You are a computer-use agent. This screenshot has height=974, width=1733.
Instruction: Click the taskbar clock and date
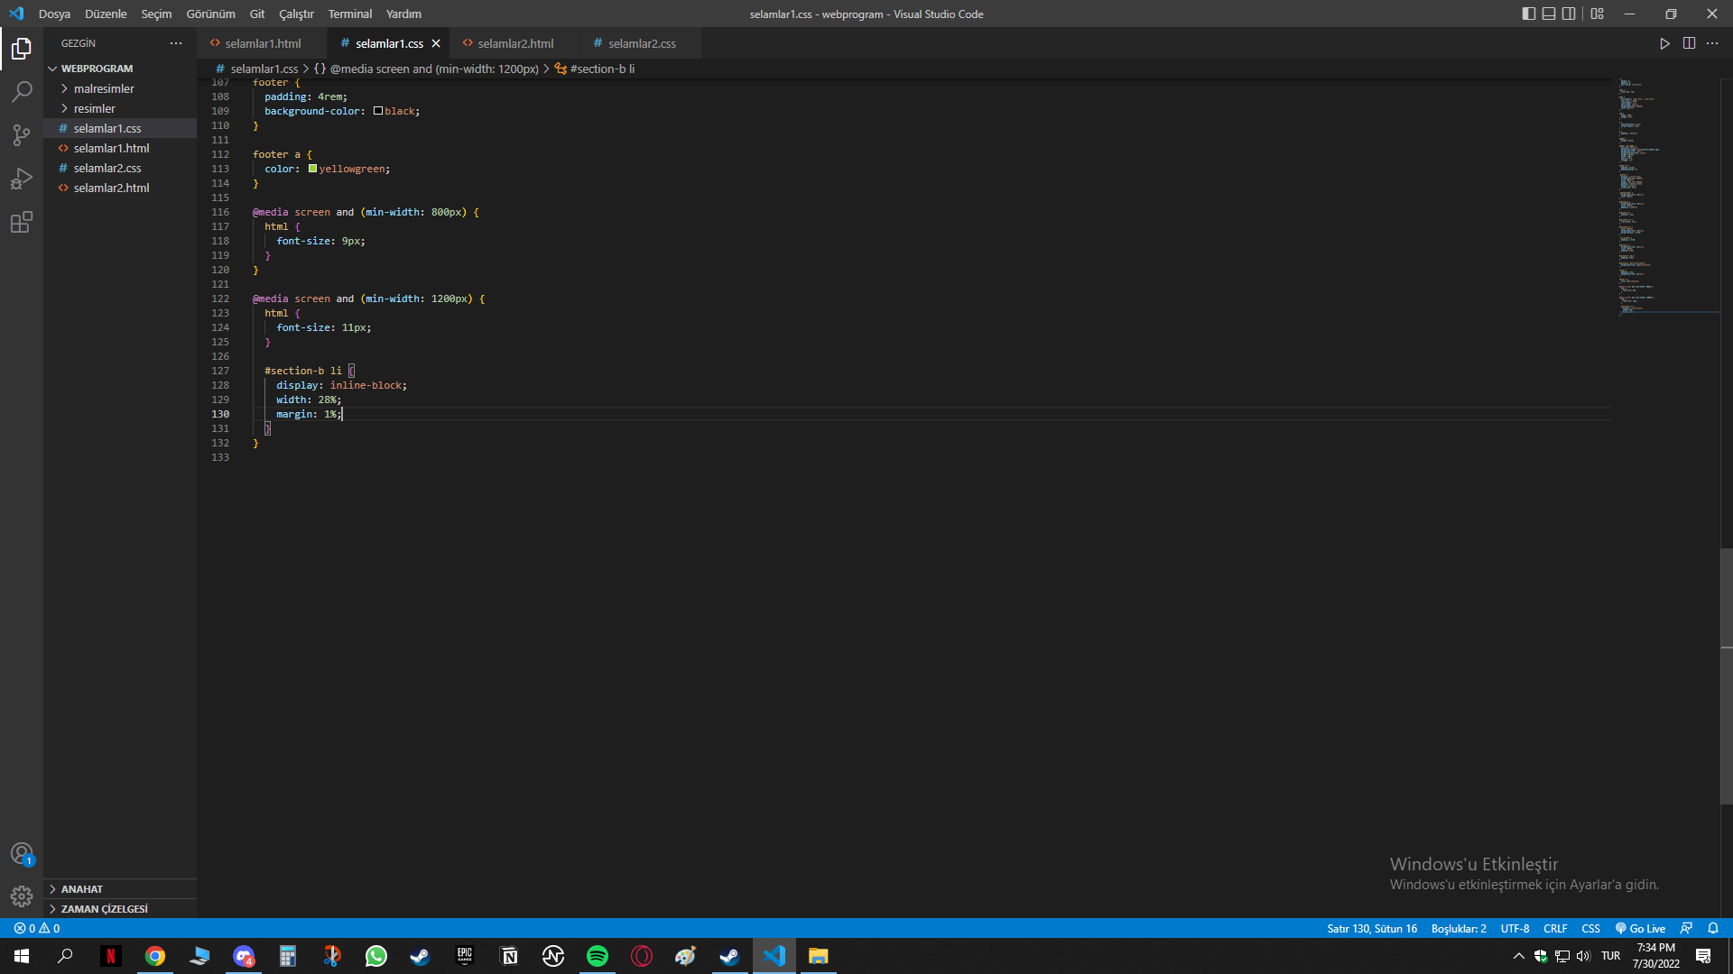click(1655, 956)
